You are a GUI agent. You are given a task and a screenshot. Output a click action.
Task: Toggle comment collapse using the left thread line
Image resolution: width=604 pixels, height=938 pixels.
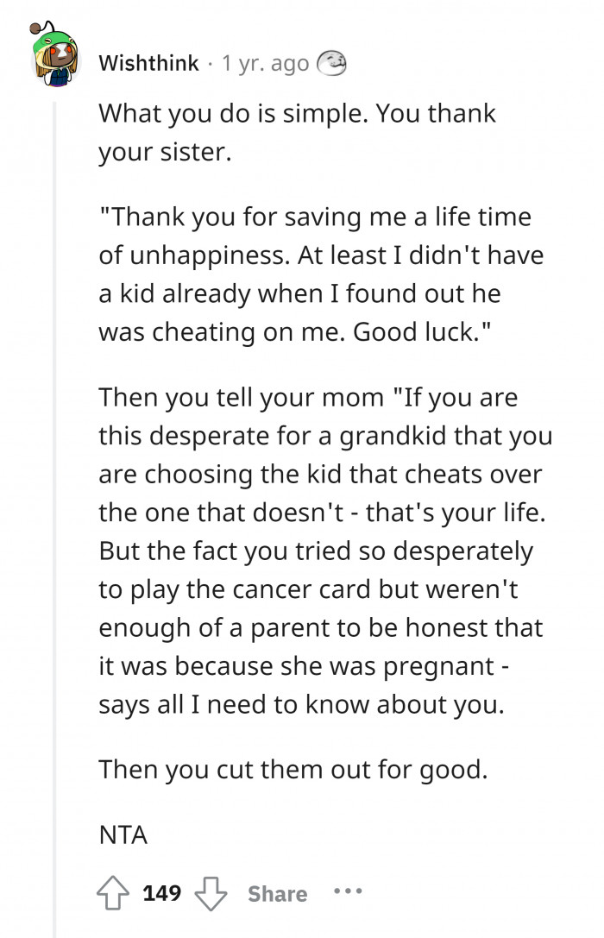[x=56, y=475]
